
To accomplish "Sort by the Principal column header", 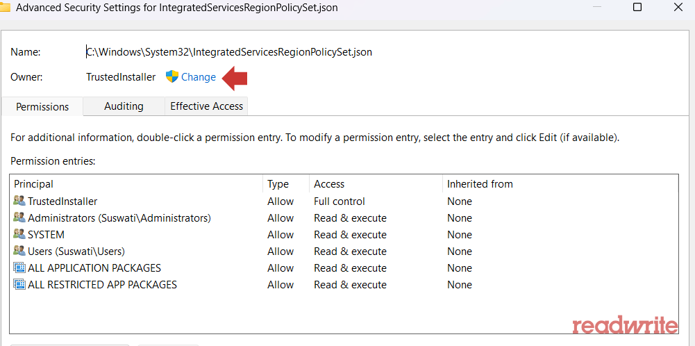I will (137, 184).
